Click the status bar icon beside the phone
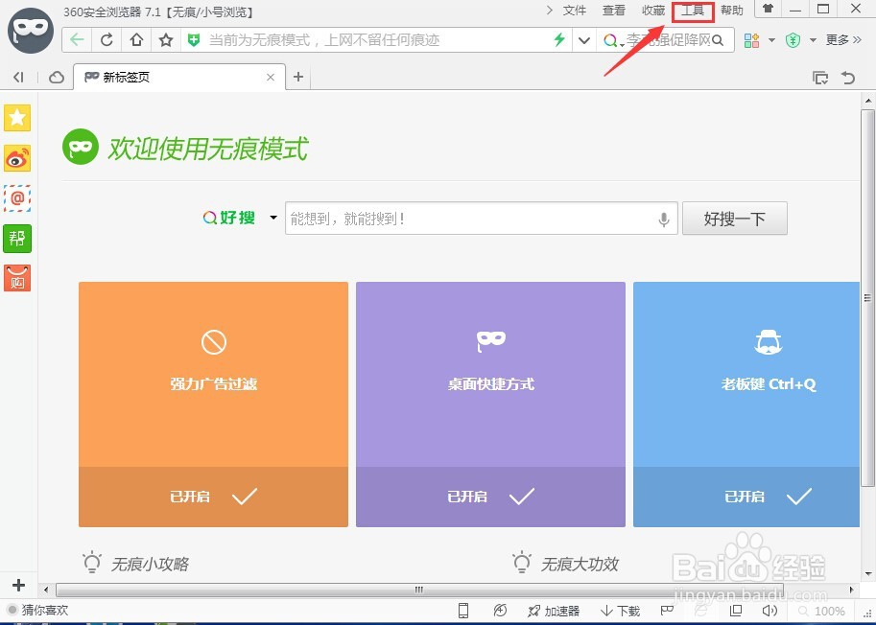This screenshot has width=876, height=625. (500, 611)
